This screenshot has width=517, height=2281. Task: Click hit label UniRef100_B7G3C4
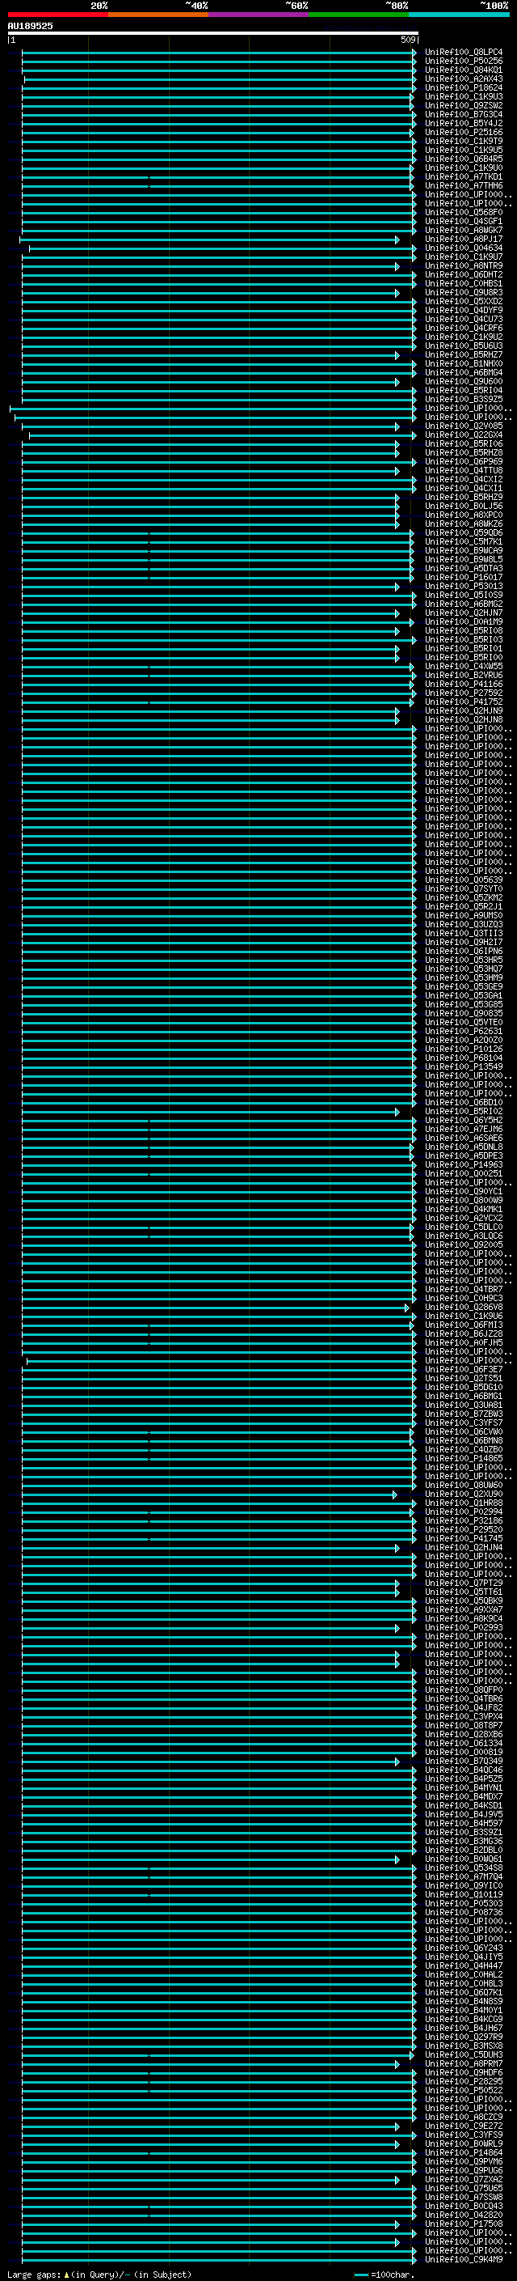click(x=463, y=114)
